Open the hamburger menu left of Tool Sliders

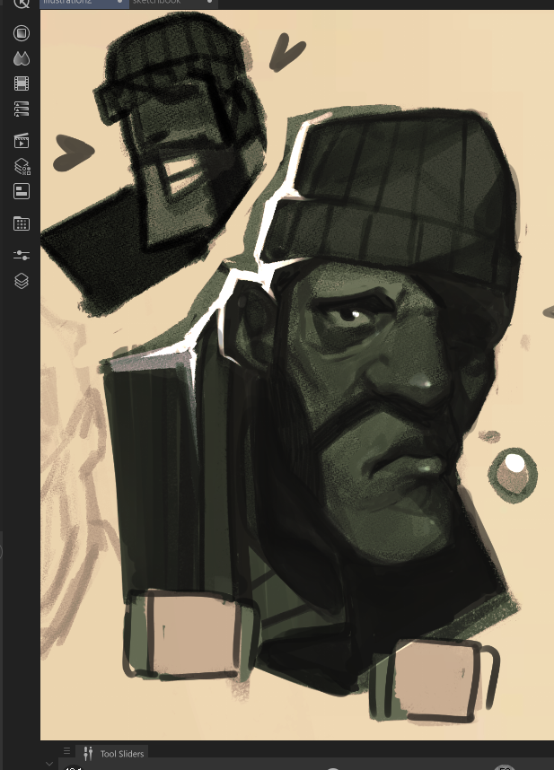[66, 751]
